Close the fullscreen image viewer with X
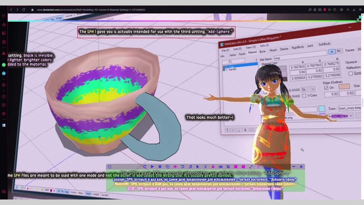Viewport: 364px width, 205px height. (x=358, y=19)
